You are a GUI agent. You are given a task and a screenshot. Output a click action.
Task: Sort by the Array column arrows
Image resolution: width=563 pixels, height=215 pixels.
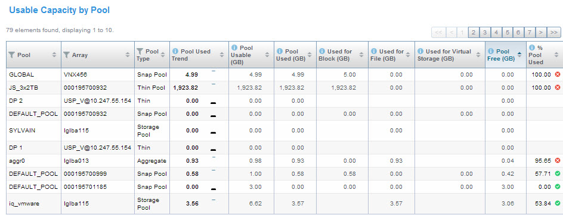(x=128, y=55)
